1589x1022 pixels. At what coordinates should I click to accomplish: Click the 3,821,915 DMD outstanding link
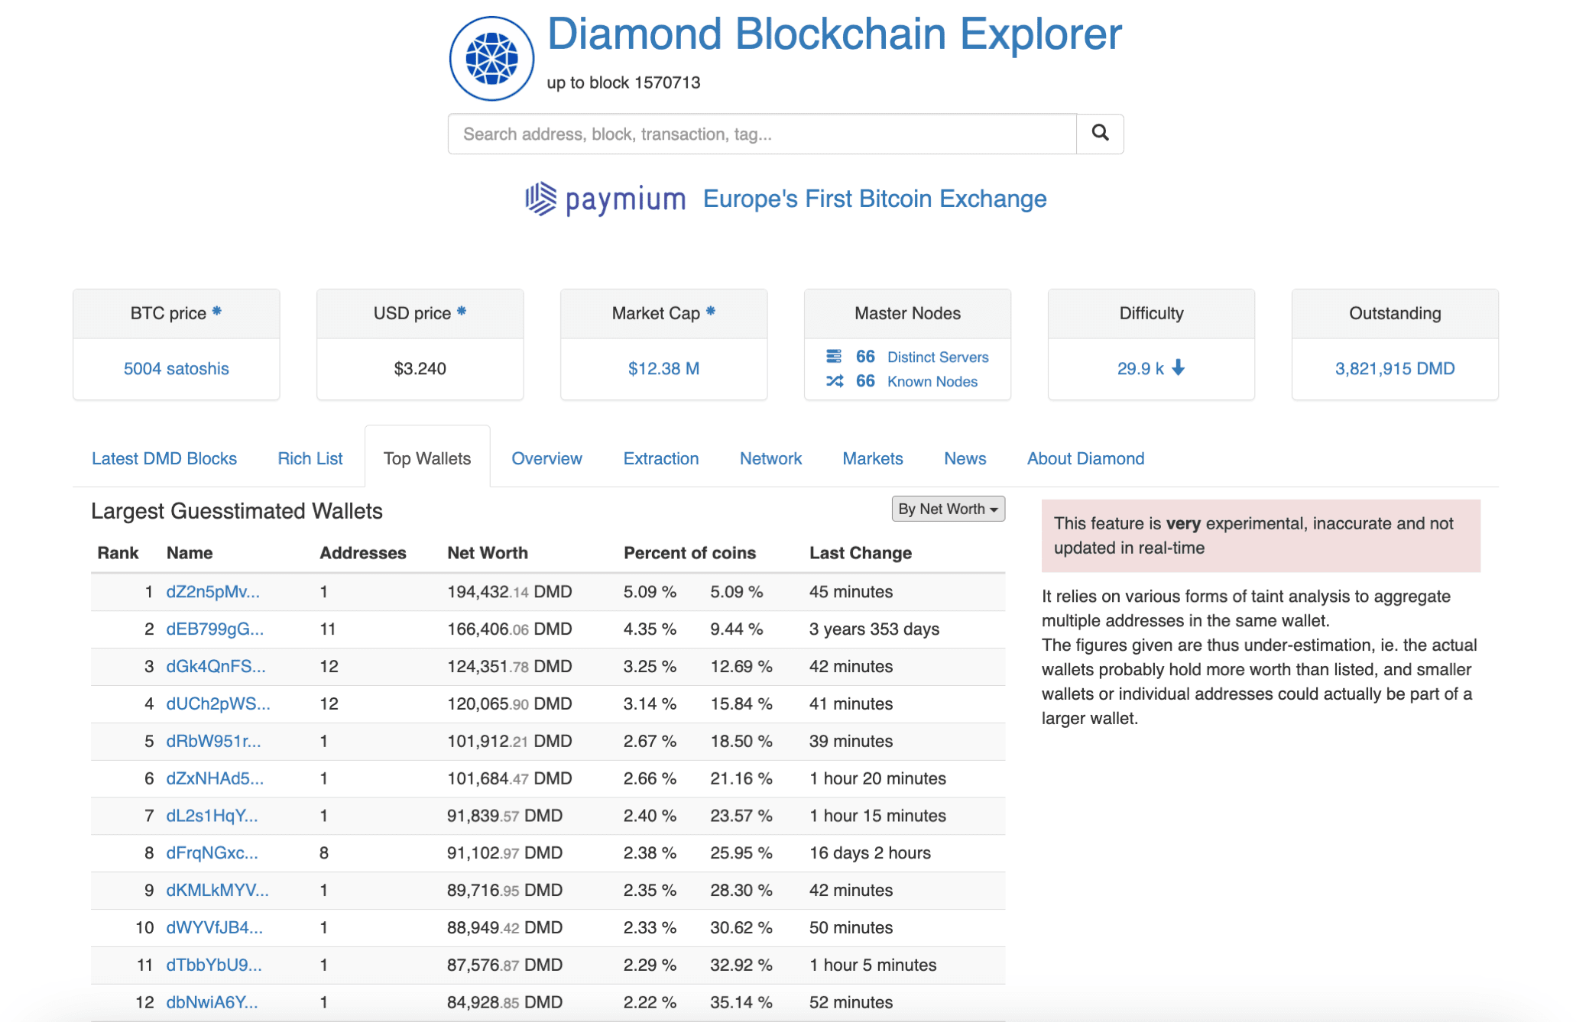[x=1394, y=369]
